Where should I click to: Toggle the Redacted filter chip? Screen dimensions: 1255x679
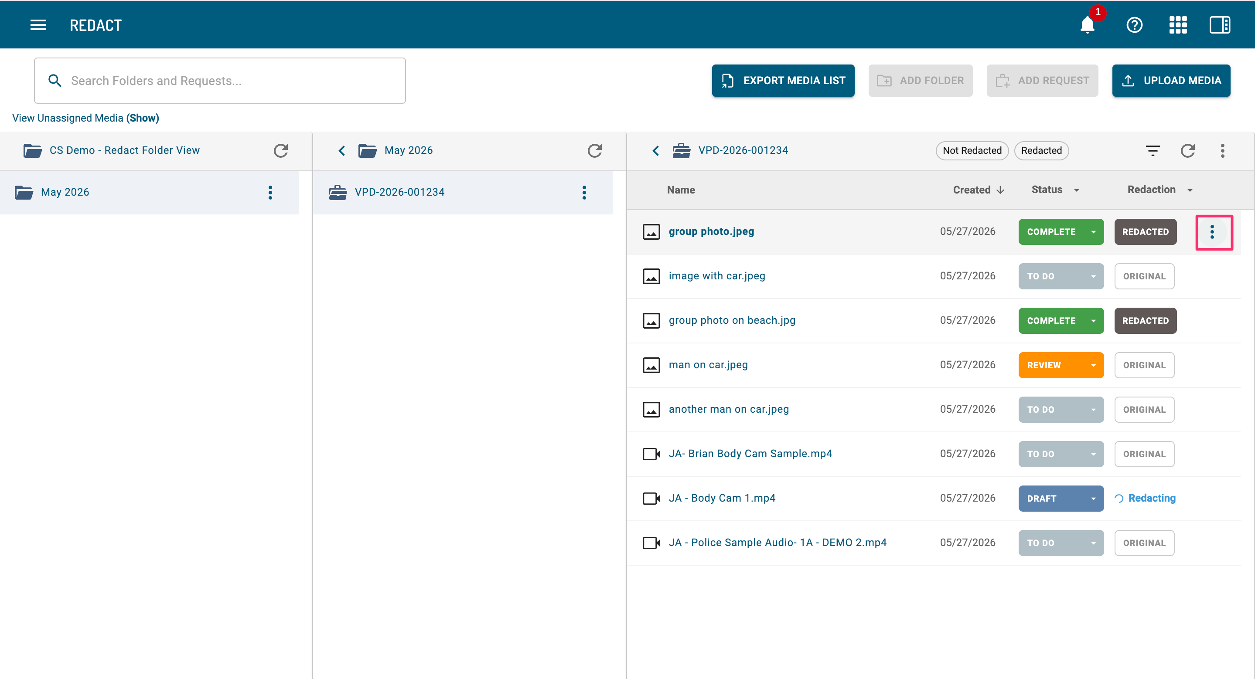point(1041,150)
